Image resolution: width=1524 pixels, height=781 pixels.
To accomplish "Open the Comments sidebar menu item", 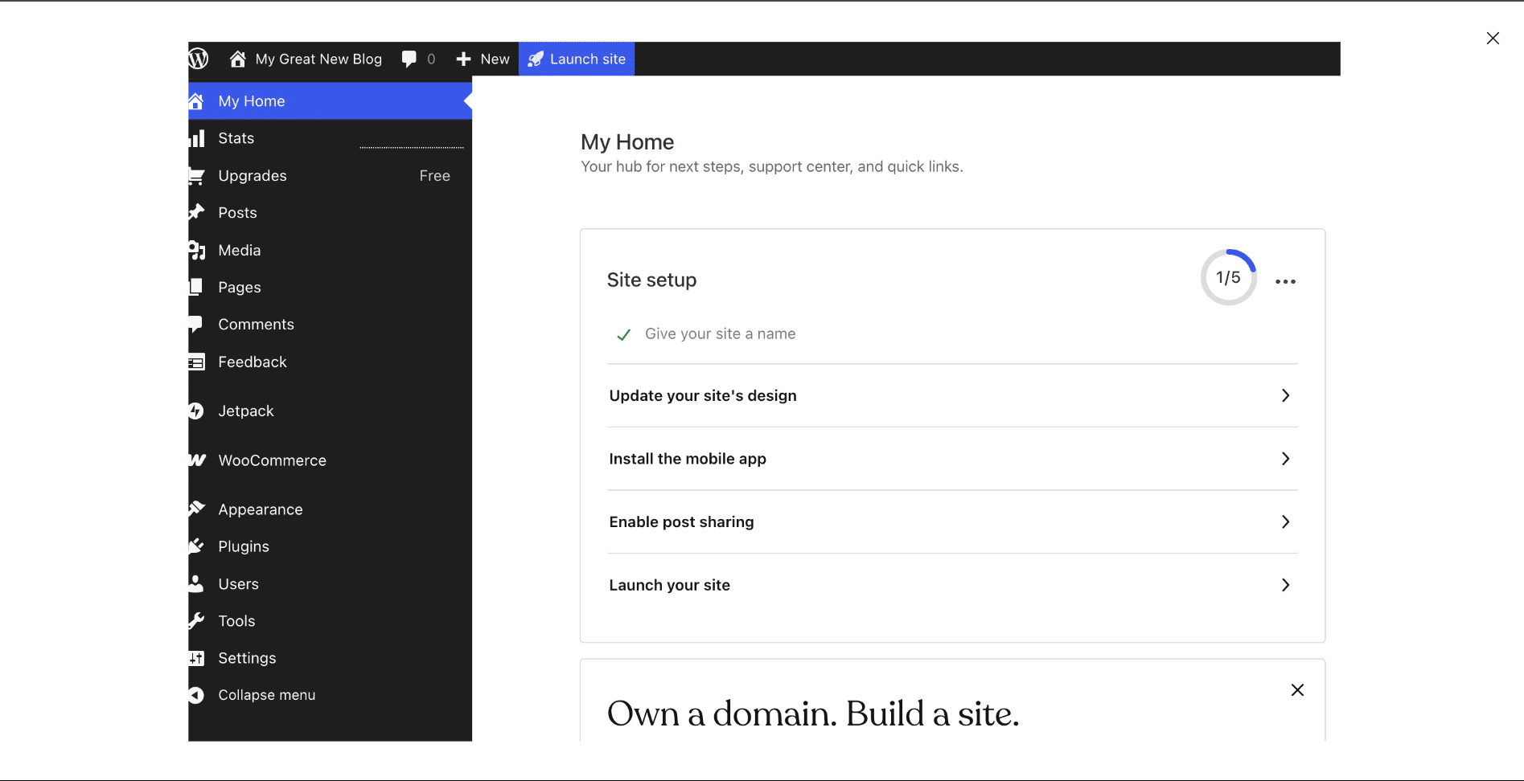I will [x=330, y=325].
